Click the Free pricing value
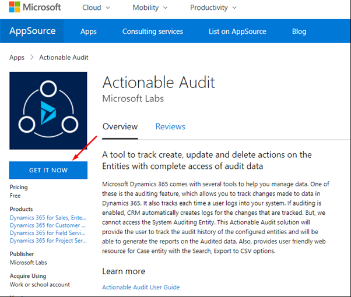 coord(15,196)
